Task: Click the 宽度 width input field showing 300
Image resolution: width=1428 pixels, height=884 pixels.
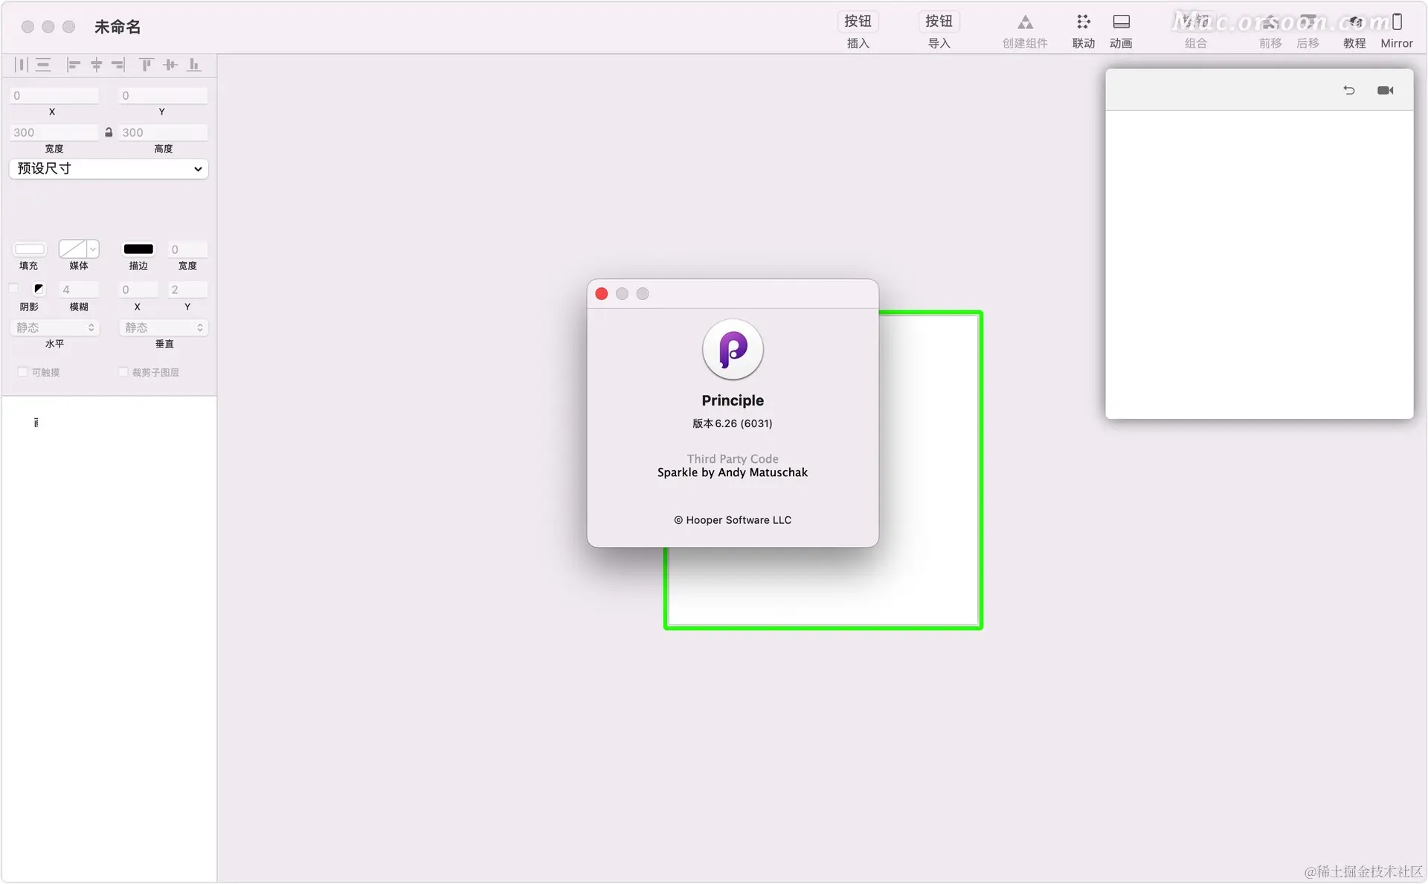Action: click(54, 132)
